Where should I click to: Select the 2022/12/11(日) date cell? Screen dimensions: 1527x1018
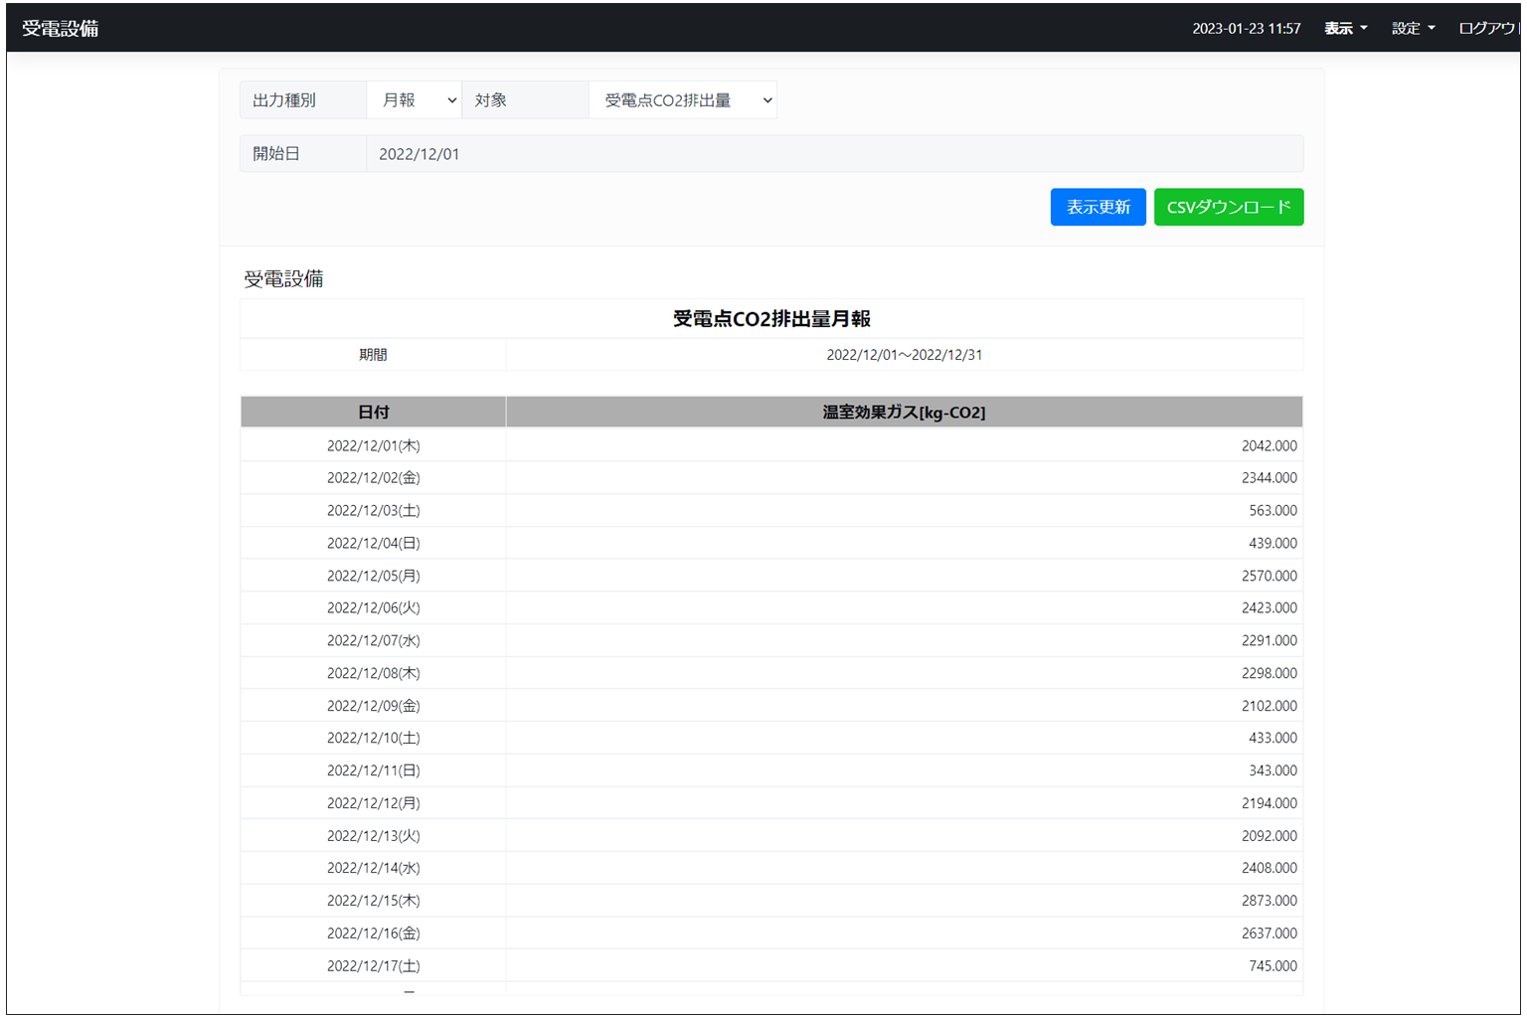pyautogui.click(x=373, y=769)
